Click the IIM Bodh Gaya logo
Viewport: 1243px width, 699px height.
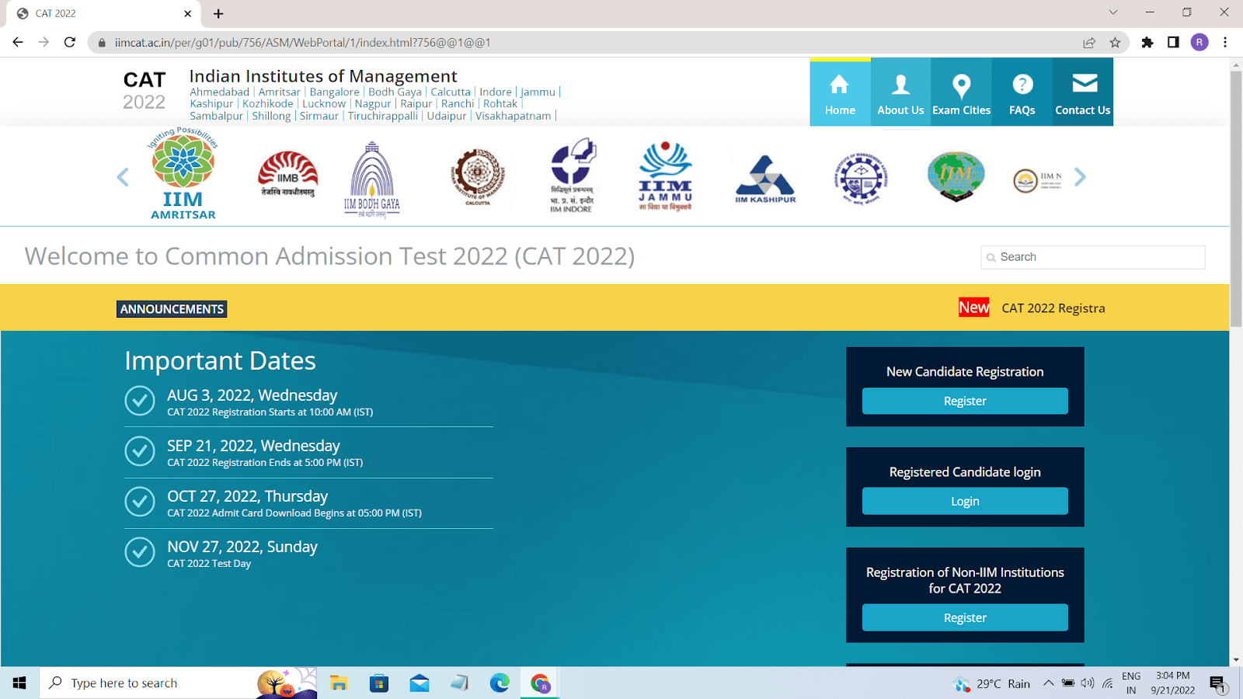pos(372,179)
